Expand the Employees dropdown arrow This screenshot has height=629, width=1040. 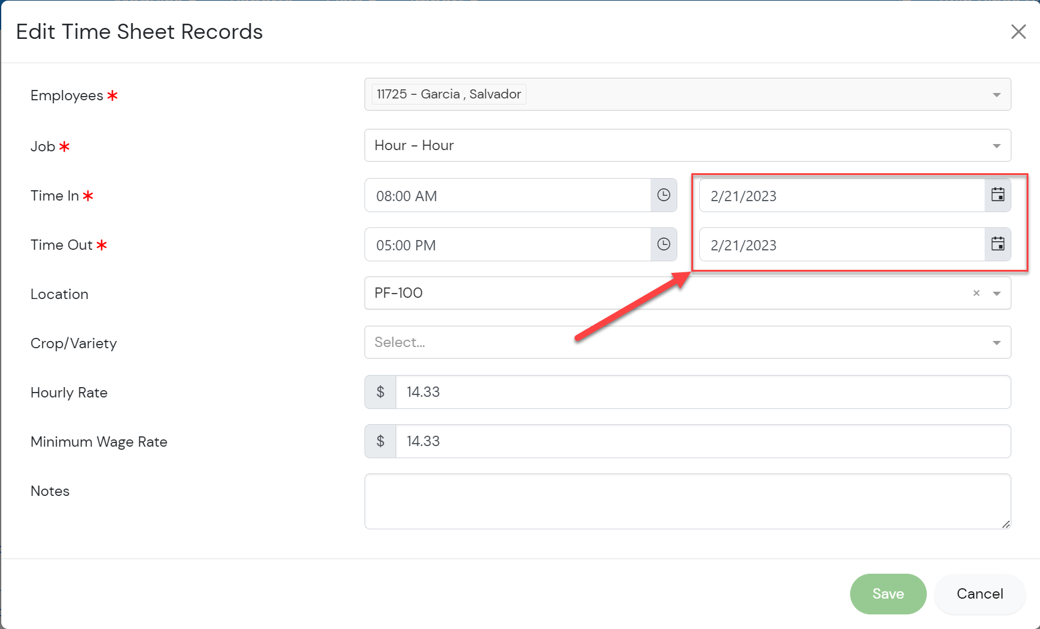996,95
